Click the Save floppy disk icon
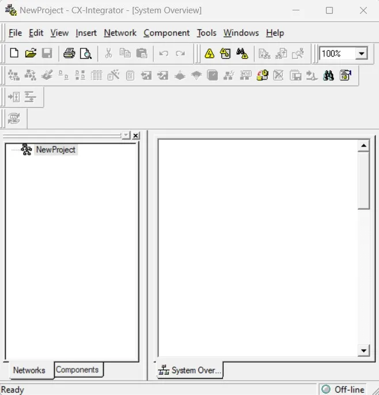The image size is (379, 395). click(x=47, y=53)
